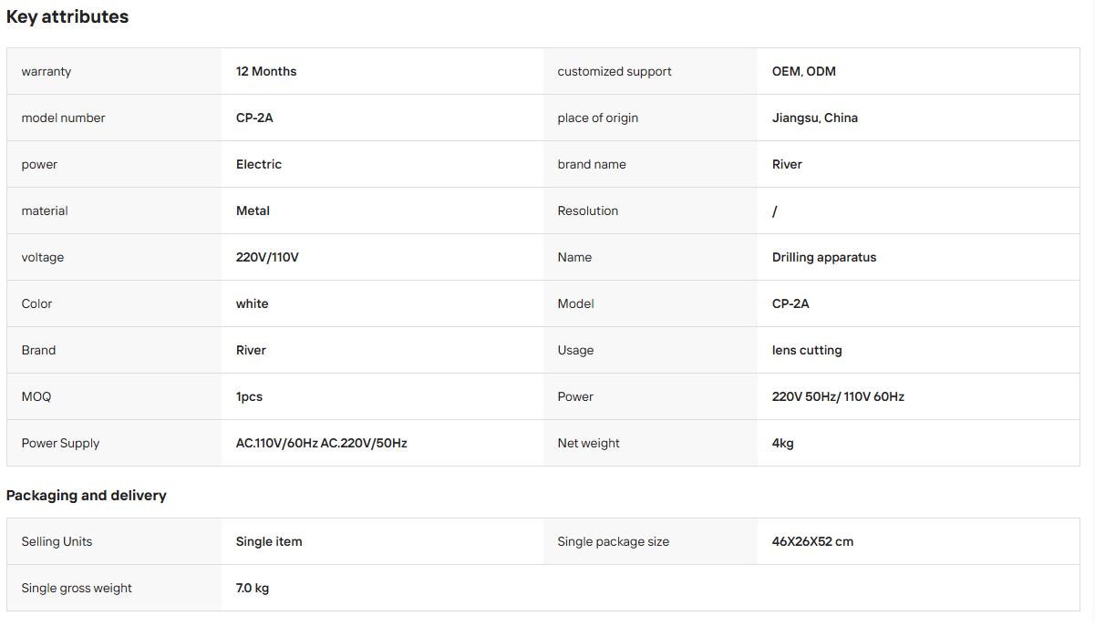1095x626 pixels.
Task: Select the Electric power value
Action: pyautogui.click(x=259, y=164)
